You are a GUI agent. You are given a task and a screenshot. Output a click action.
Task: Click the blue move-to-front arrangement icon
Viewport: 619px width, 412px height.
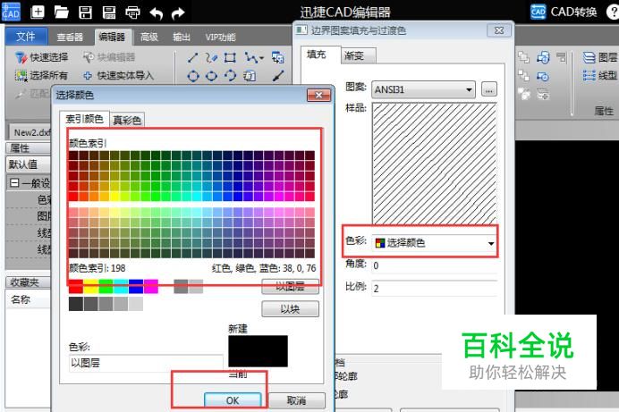[x=543, y=57]
